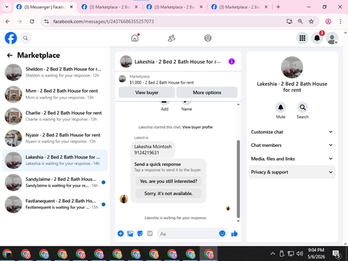This screenshot has width=348, height=261.
Task: Click the Facebook search magnifier icon
Action: [x=26, y=38]
